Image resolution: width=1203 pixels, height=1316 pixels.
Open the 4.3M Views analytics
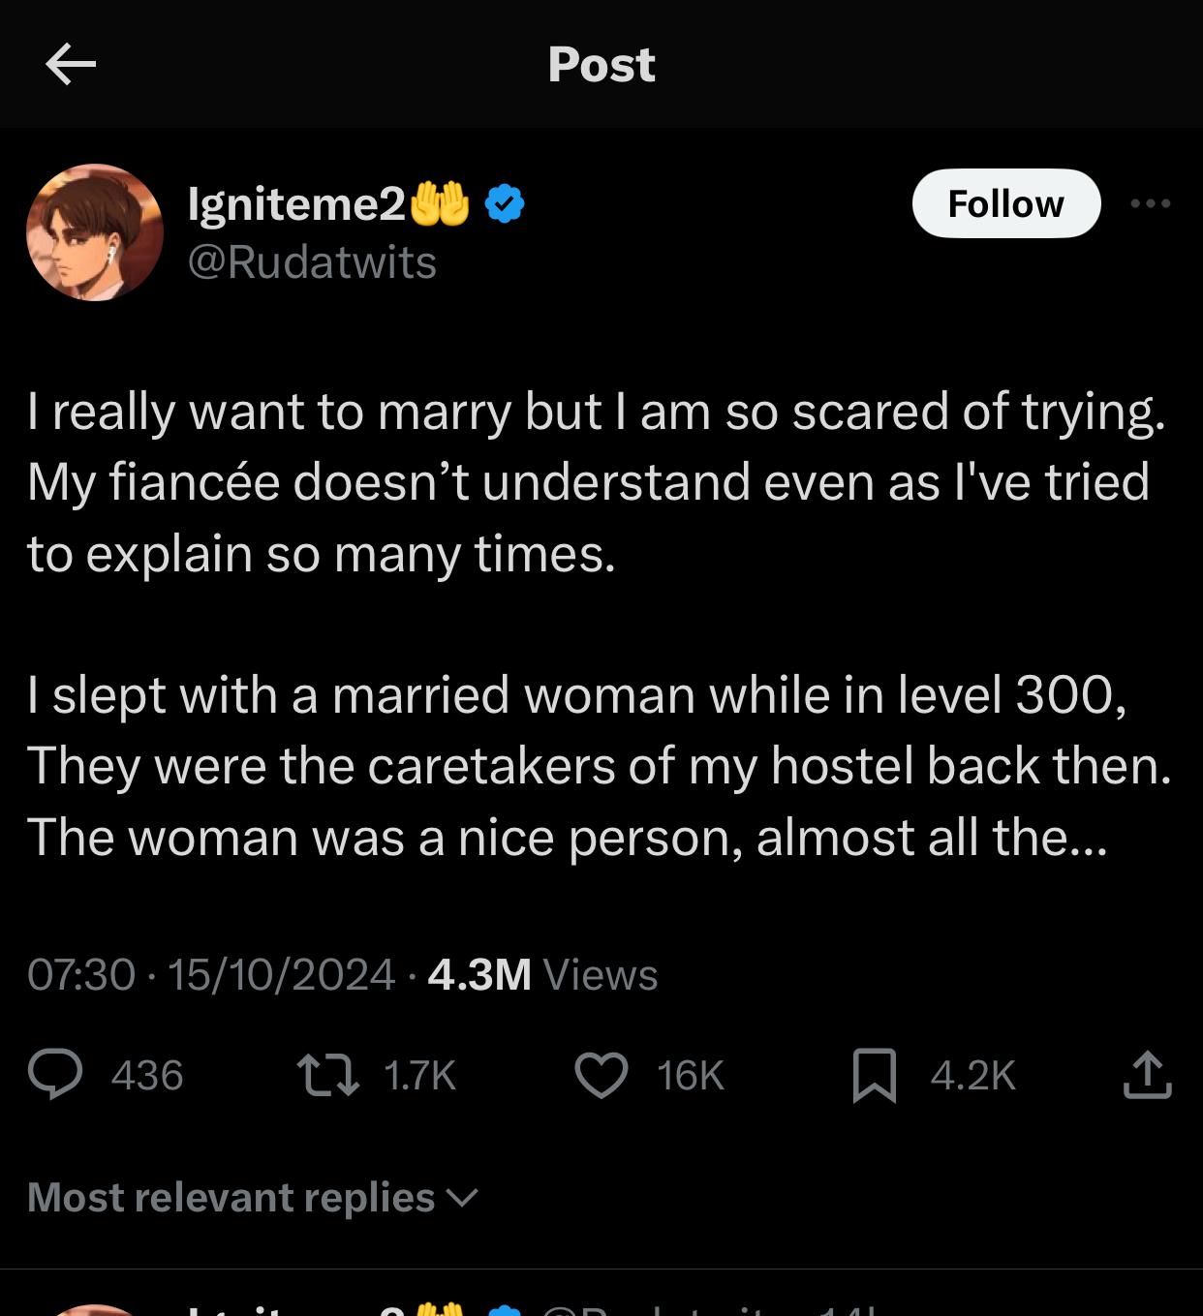pyautogui.click(x=542, y=974)
